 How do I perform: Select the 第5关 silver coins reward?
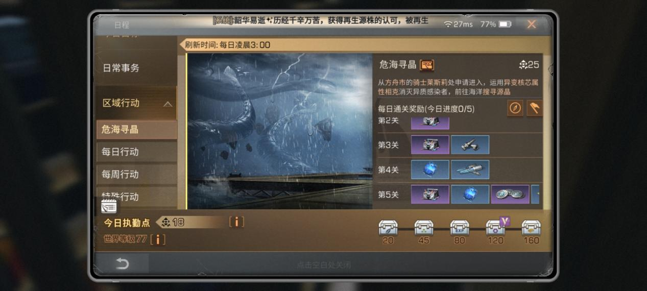click(x=510, y=195)
